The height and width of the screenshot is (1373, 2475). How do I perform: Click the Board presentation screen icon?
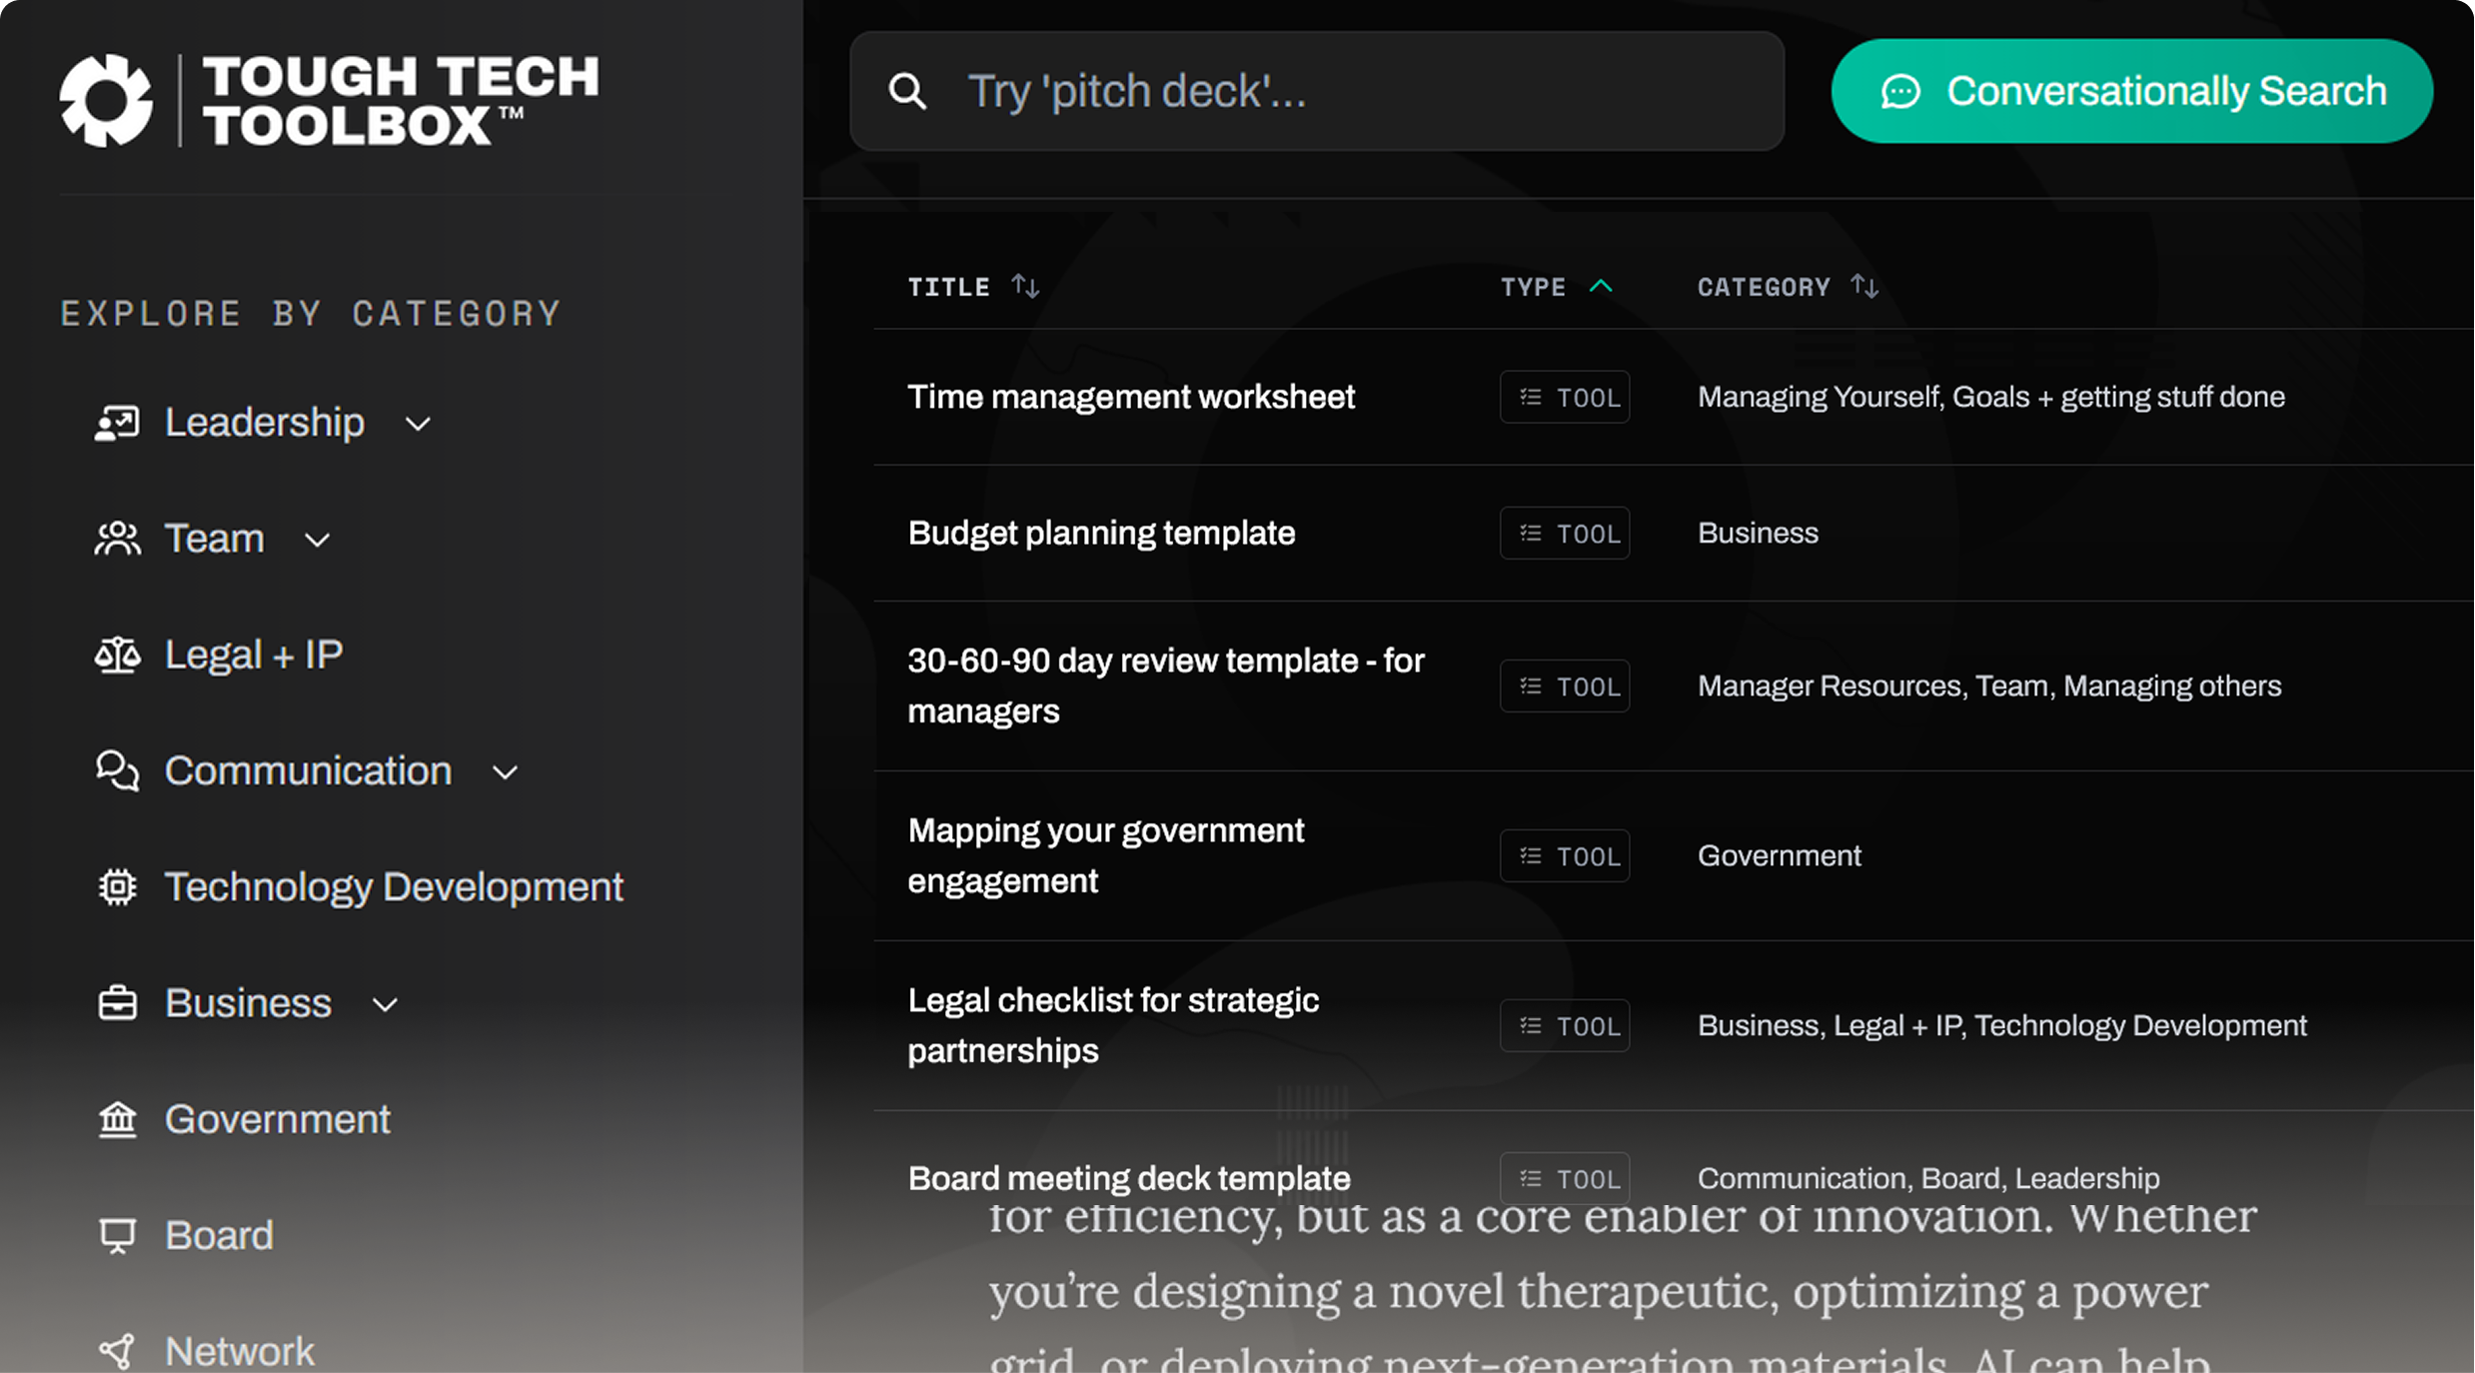117,1236
